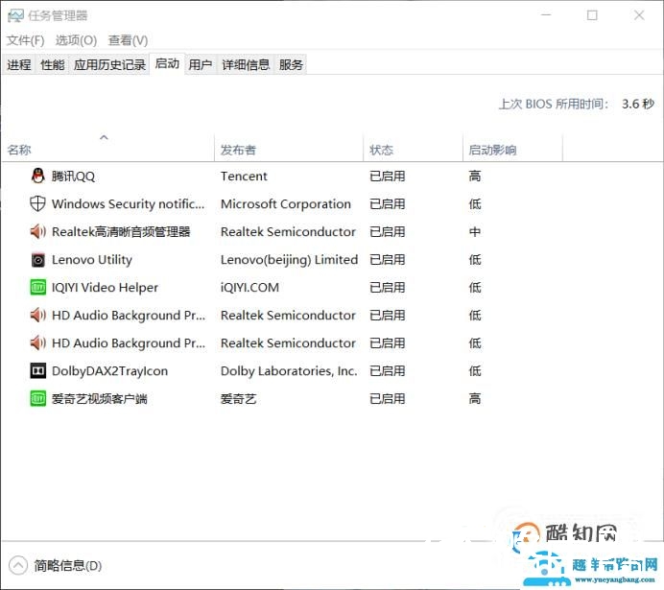664x590 pixels.
Task: Click the Windows Security shield icon
Action: pyautogui.click(x=37, y=203)
